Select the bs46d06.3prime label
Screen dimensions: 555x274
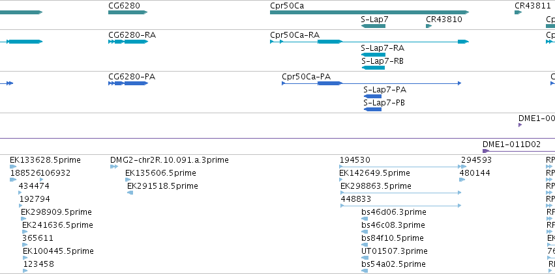pos(393,212)
